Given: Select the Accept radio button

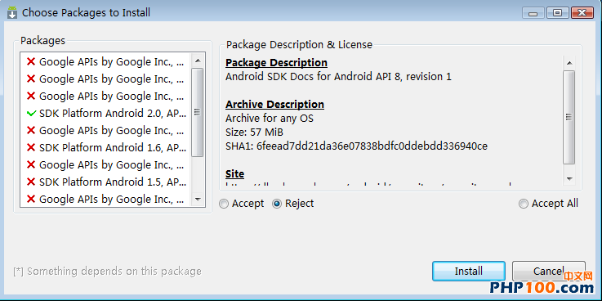Looking at the screenshot, I should tap(224, 204).
